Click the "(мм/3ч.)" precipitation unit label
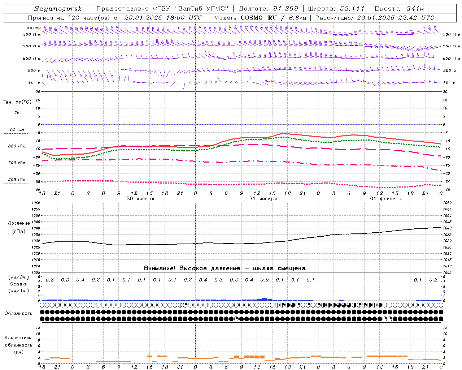 19,277
